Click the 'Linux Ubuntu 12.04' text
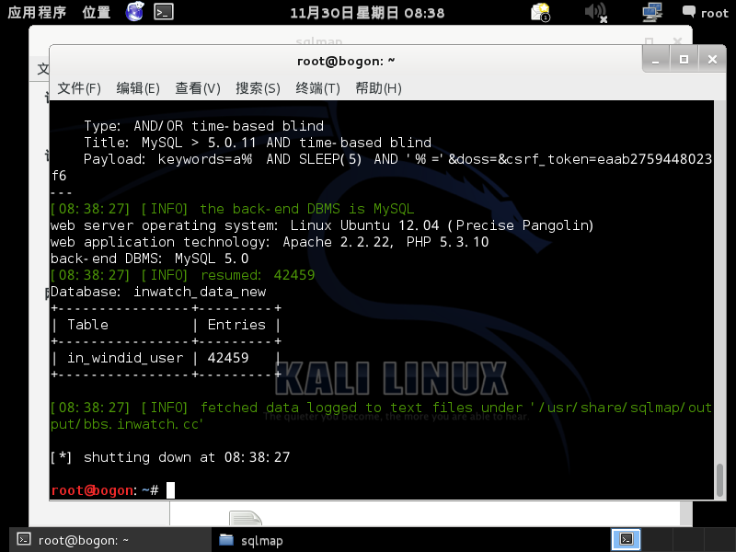This screenshot has height=552, width=736. (364, 225)
